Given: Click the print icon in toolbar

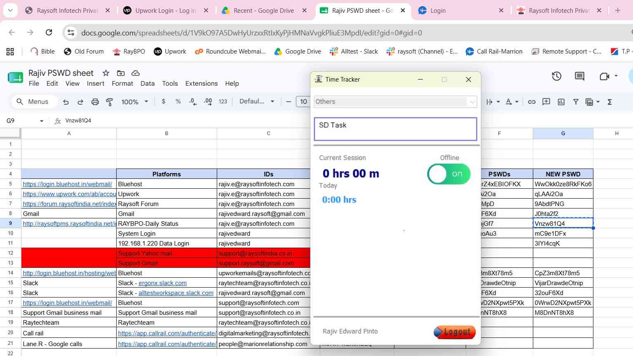Looking at the screenshot, I should 95,102.
